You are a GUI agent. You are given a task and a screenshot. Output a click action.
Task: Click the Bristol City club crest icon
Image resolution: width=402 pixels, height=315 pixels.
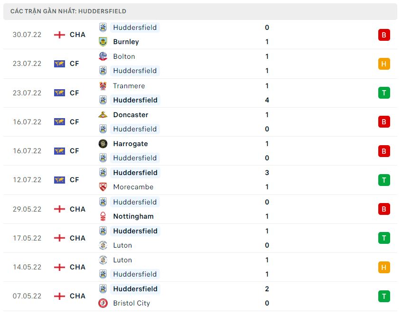(103, 303)
